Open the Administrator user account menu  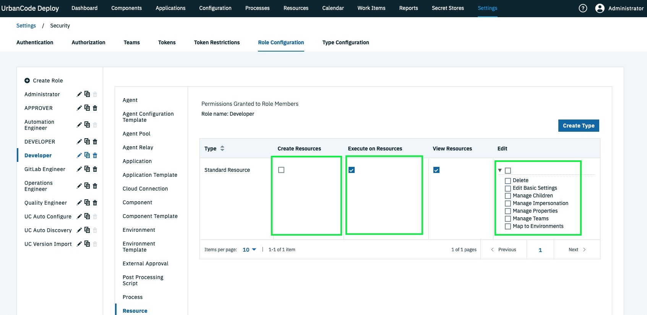point(619,8)
